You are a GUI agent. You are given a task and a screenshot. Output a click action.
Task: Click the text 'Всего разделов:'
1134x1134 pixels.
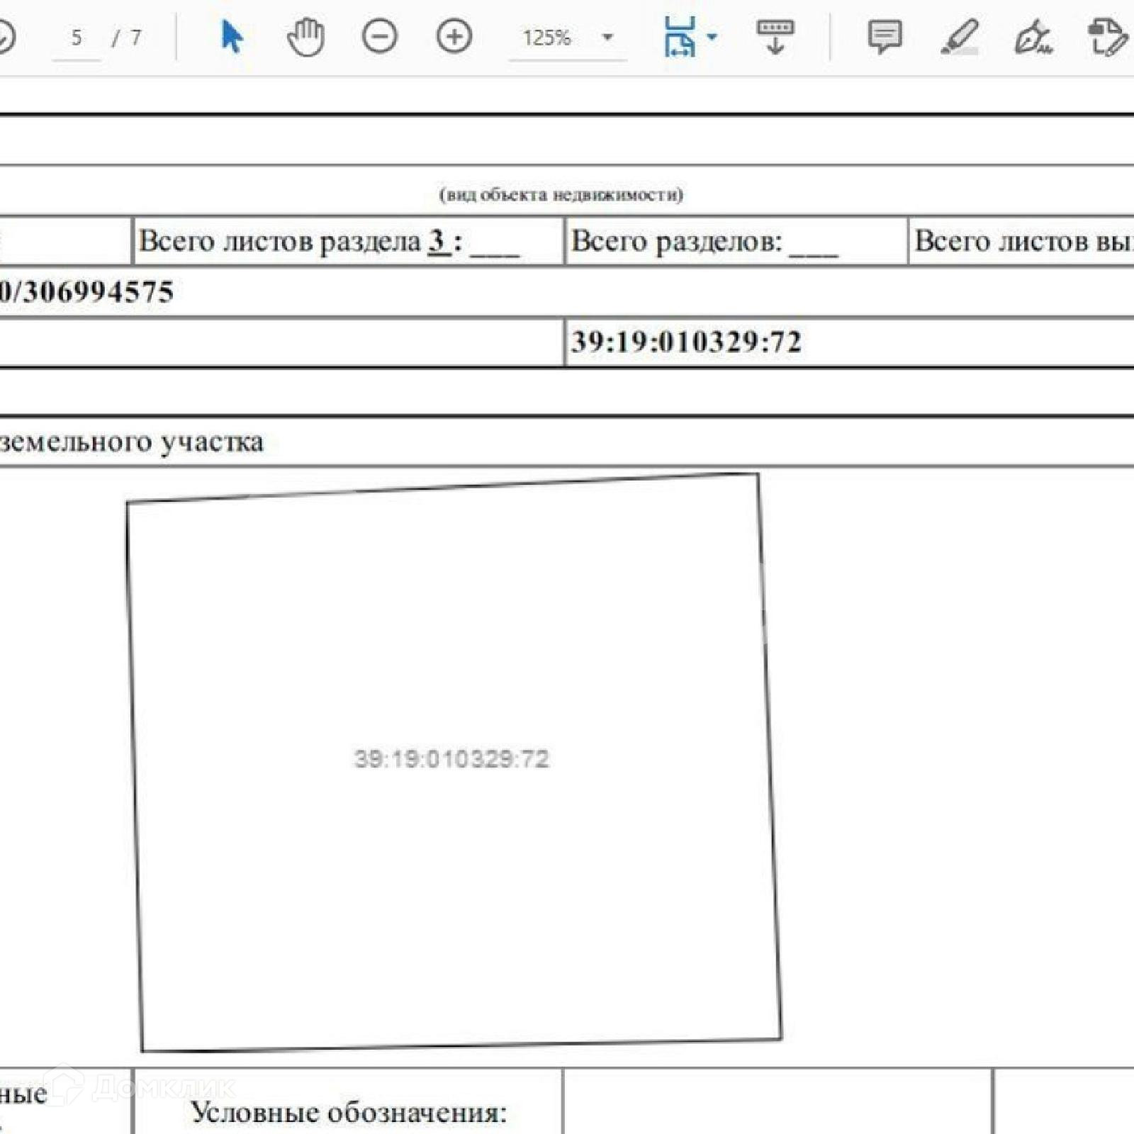click(x=677, y=241)
